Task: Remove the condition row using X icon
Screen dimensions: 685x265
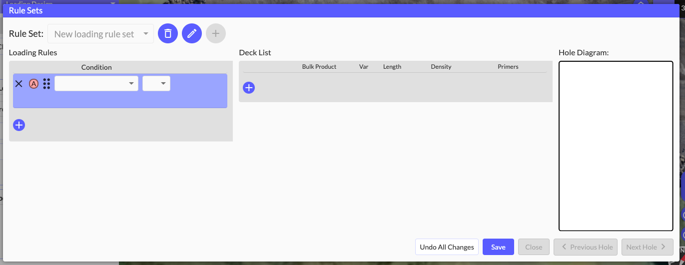Action: pos(19,84)
